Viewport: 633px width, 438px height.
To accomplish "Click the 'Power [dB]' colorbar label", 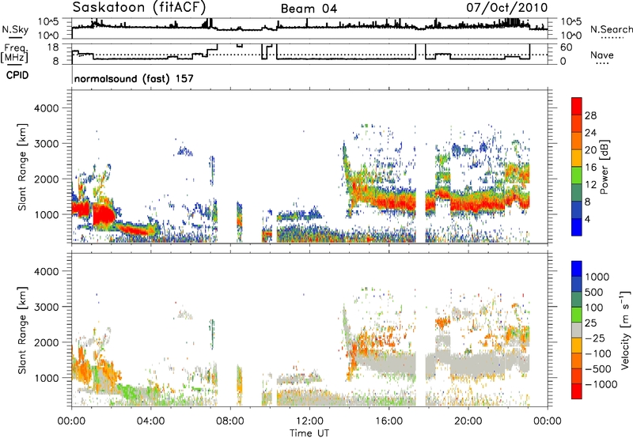I will point(604,167).
